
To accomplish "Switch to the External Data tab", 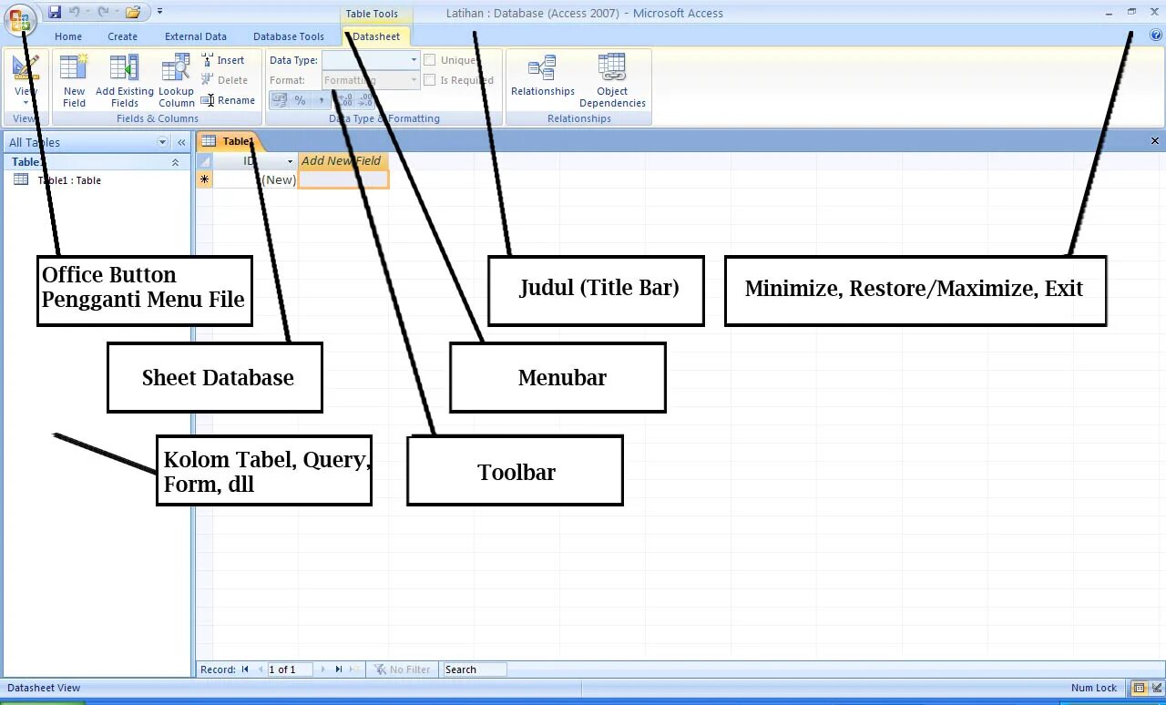I will pyautogui.click(x=196, y=36).
